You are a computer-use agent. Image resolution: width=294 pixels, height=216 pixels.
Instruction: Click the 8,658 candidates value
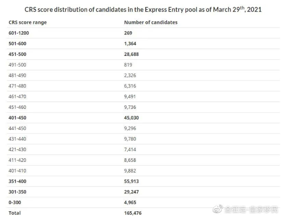[x=130, y=160]
